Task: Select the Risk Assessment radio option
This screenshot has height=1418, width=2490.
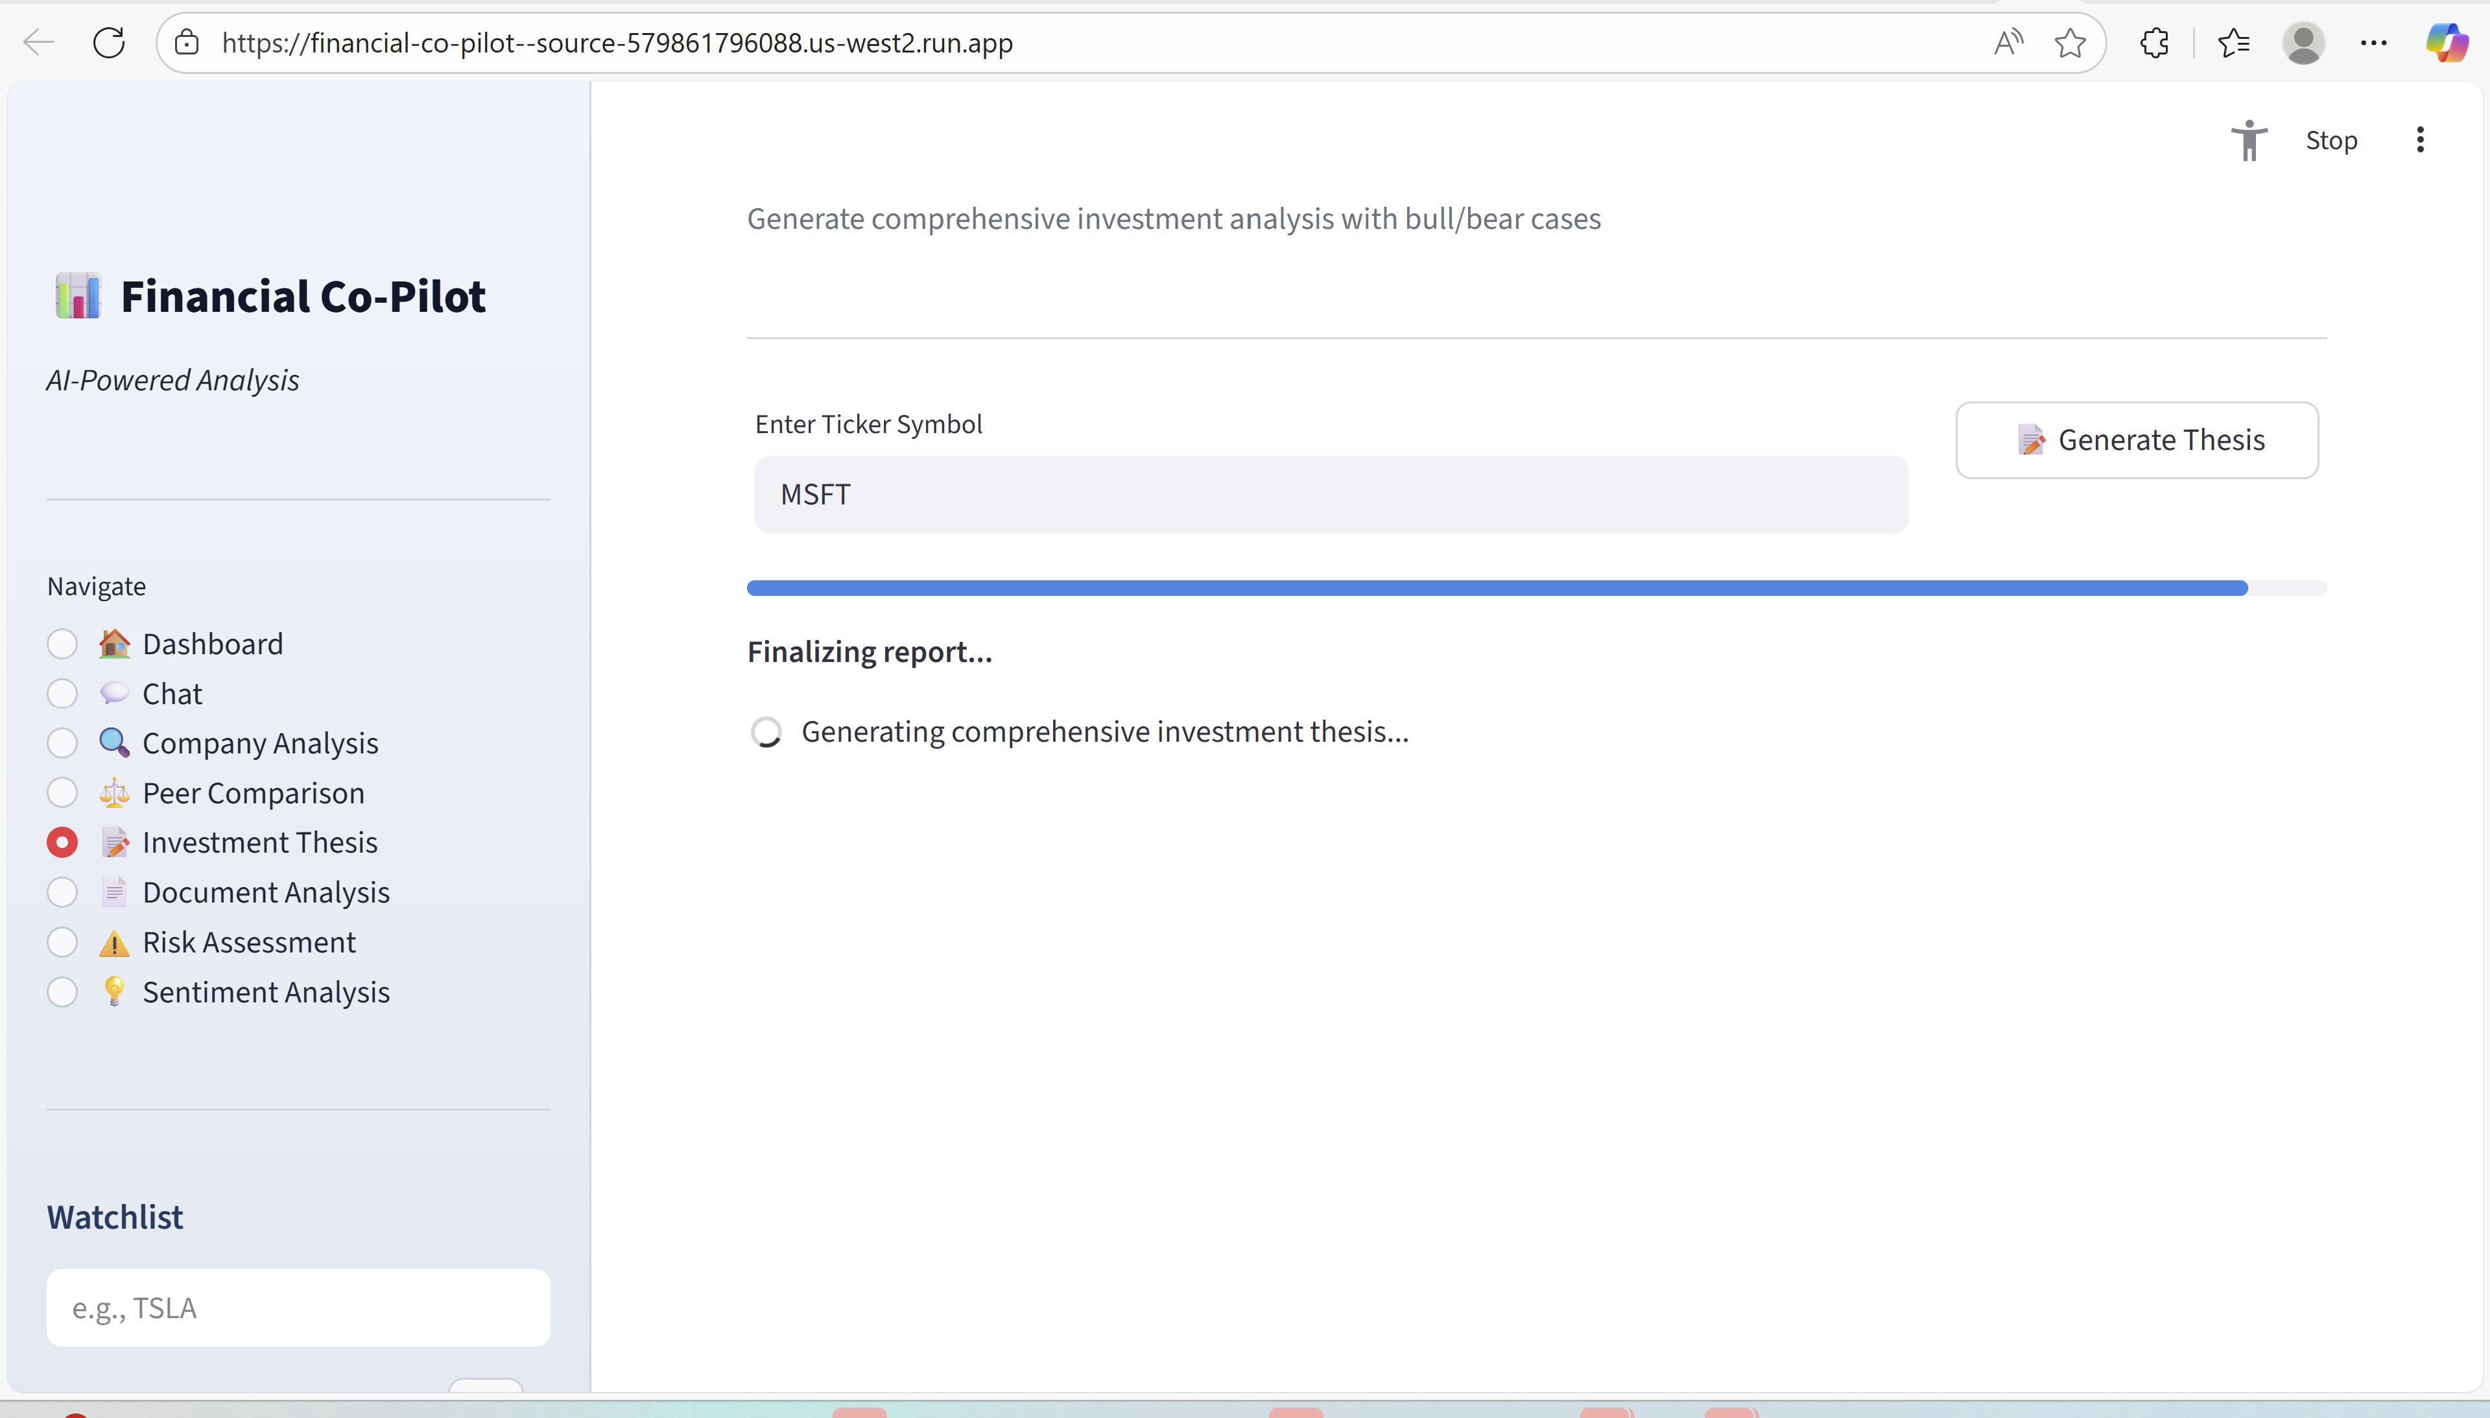Action: tap(62, 941)
